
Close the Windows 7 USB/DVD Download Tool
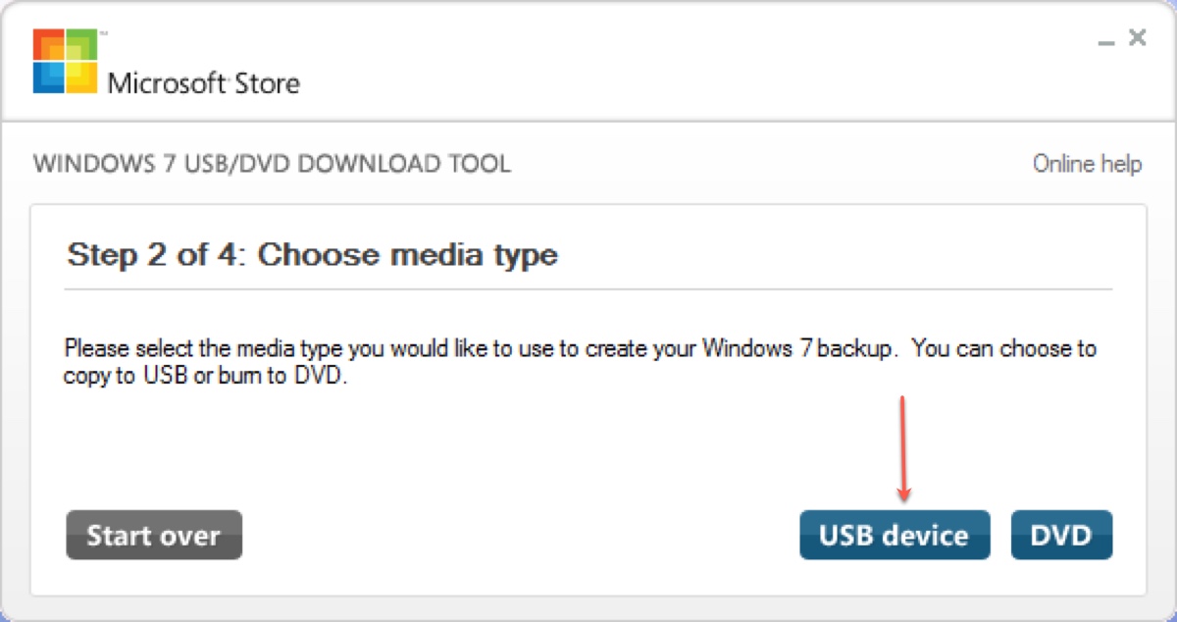1137,37
